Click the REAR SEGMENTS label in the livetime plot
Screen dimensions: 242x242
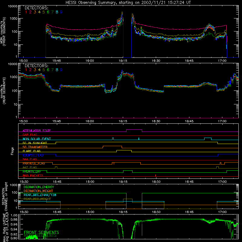(x=40, y=236)
